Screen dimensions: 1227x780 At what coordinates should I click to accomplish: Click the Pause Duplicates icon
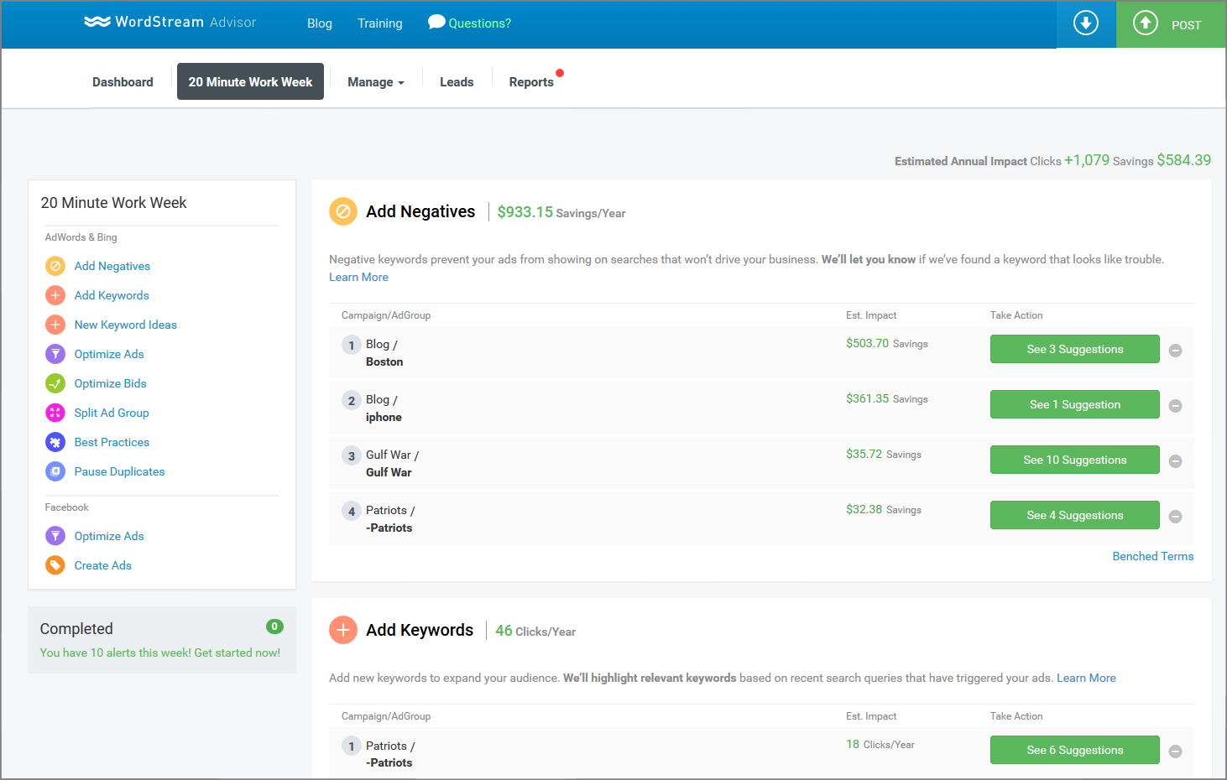[x=55, y=471]
